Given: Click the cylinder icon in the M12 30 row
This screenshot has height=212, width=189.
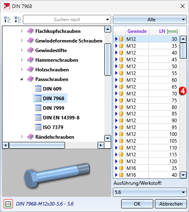Looking at the screenshot, I should [121, 39].
